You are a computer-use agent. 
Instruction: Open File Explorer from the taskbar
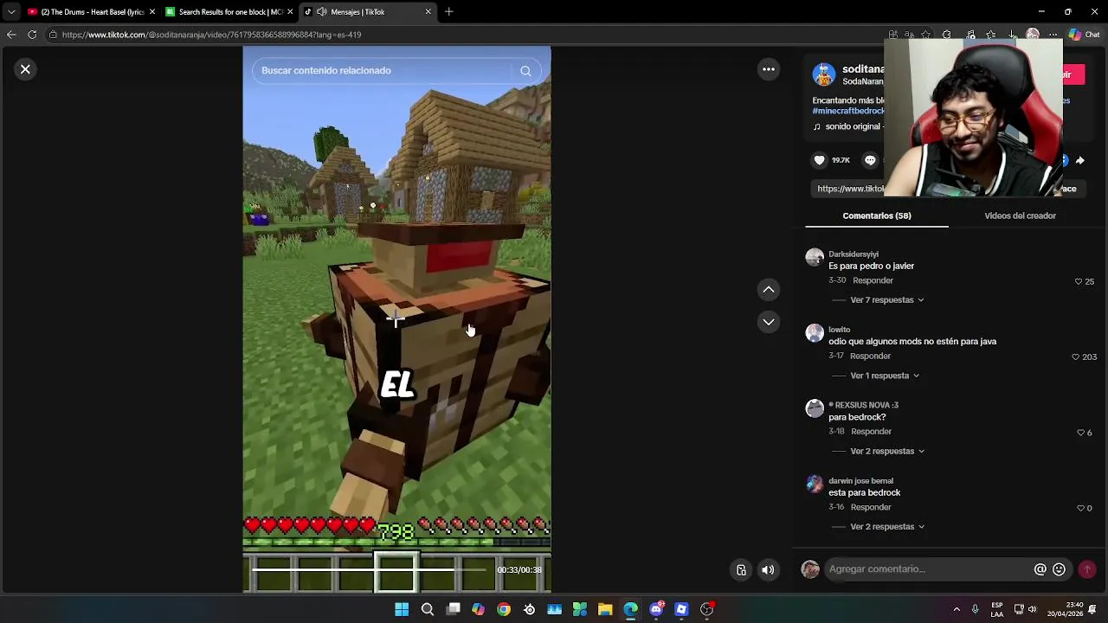605,609
